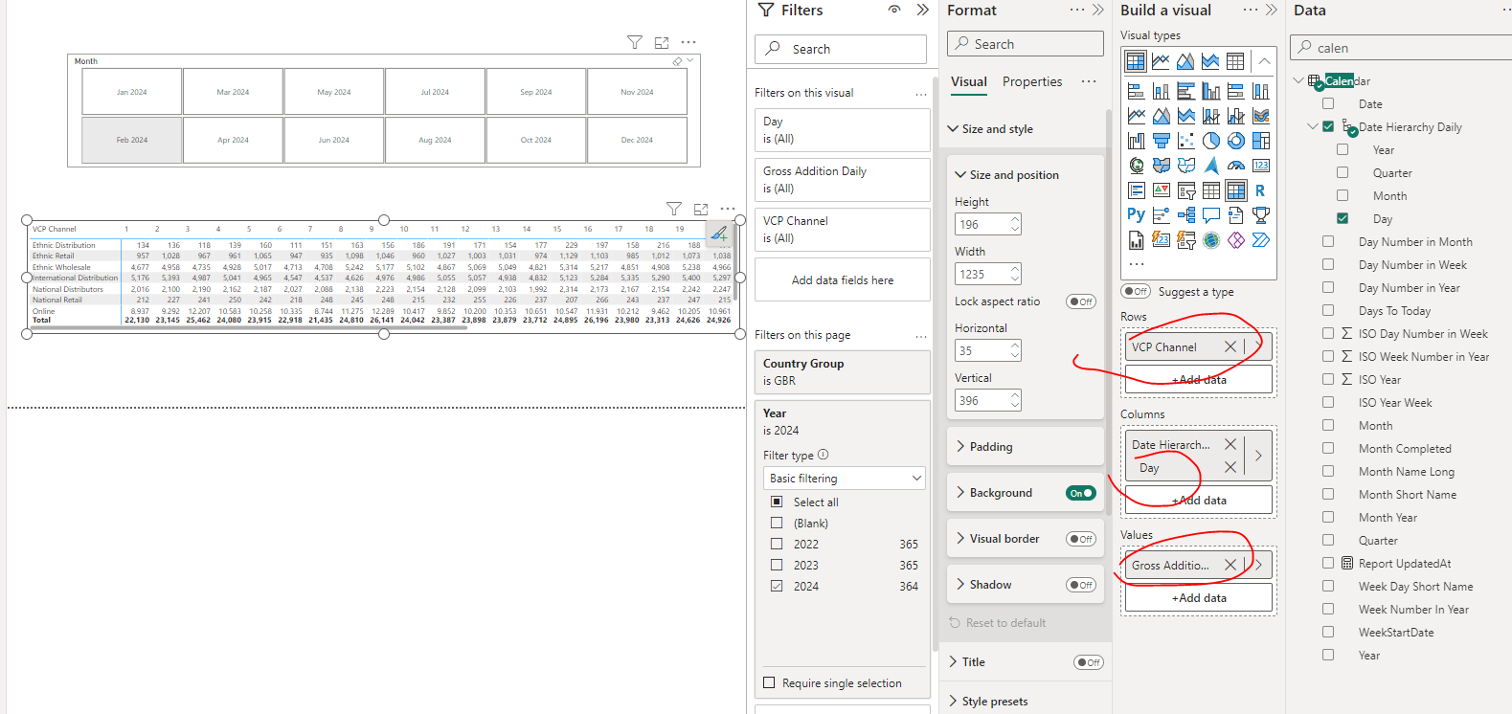Select the Power Apps visual
The height and width of the screenshot is (714, 1512).
click(x=1236, y=240)
